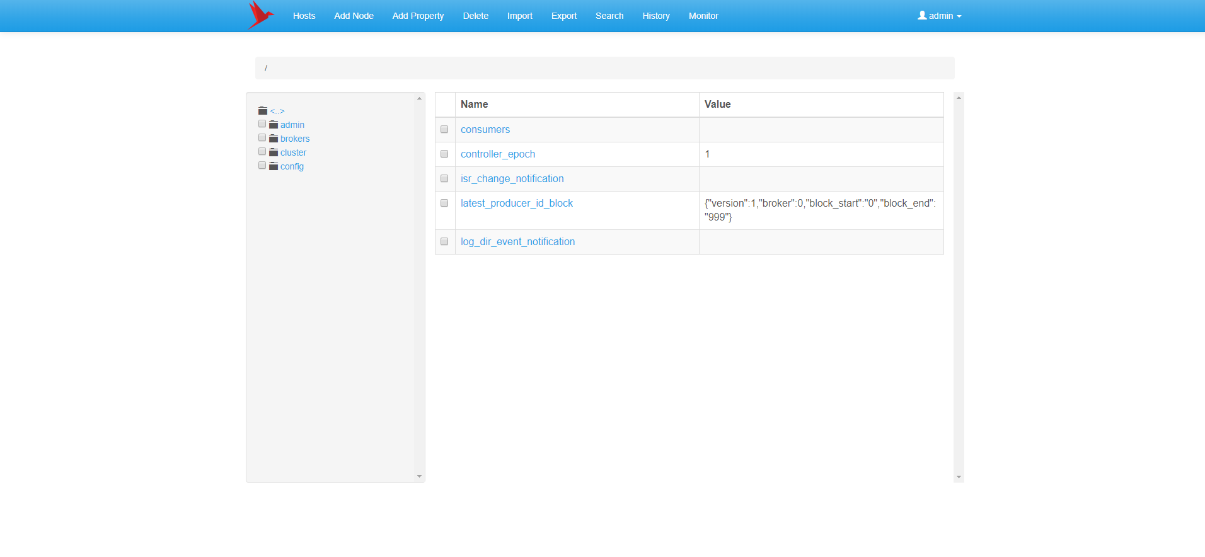The height and width of the screenshot is (557, 1205).
Task: Click the user icon beside admin
Action: (922, 15)
